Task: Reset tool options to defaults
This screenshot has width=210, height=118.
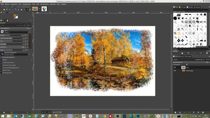Action: 27,112
